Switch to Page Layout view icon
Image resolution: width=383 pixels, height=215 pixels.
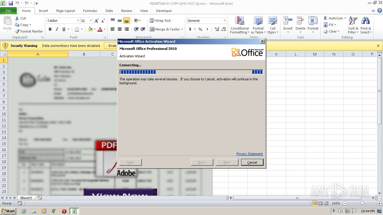pyautogui.click(x=320, y=203)
